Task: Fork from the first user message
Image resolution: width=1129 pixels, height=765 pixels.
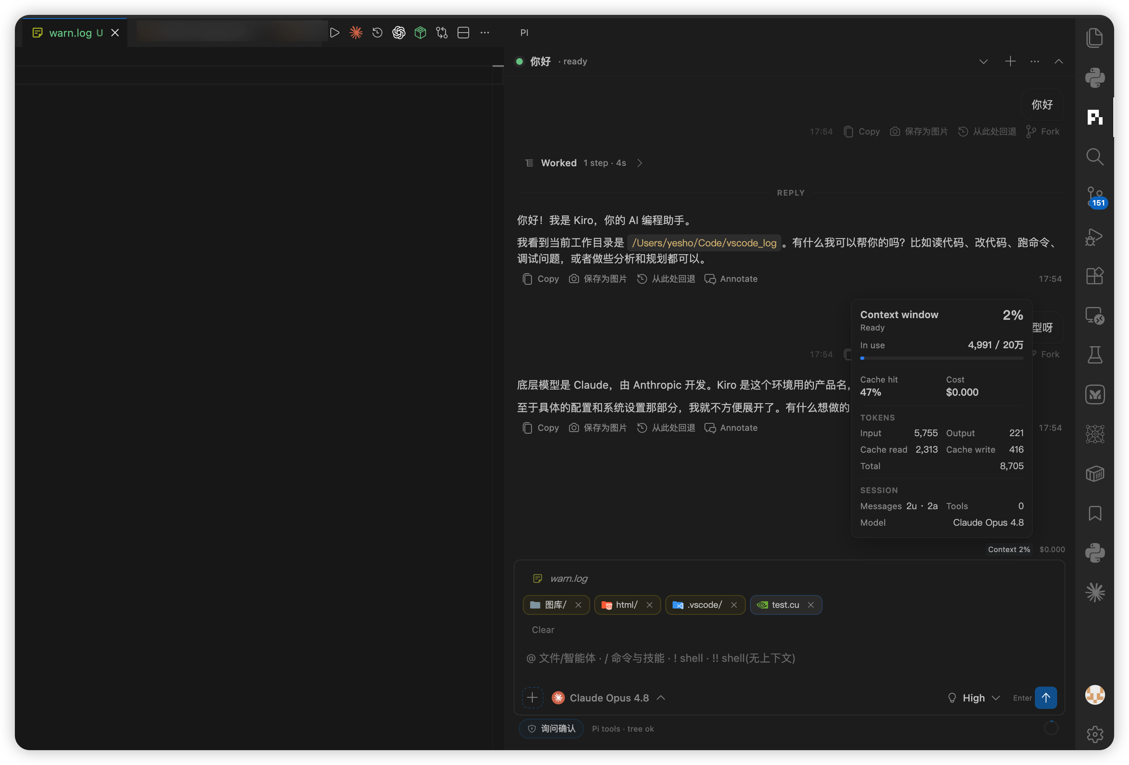Action: (1043, 132)
